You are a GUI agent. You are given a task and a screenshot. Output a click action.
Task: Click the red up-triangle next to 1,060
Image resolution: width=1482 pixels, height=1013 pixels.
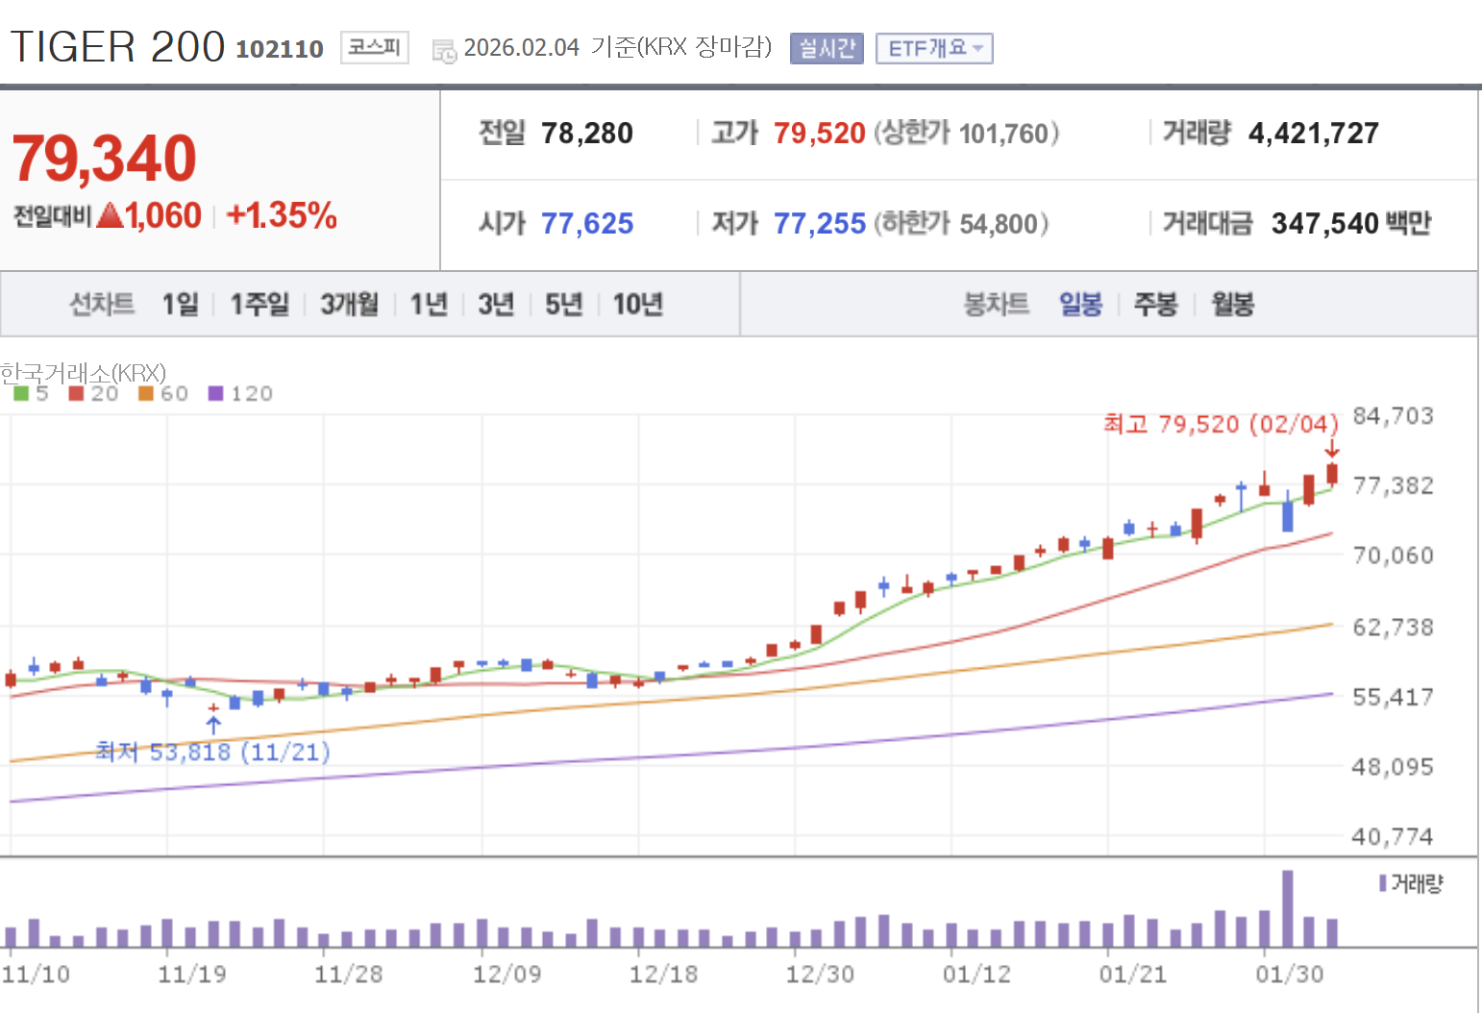[x=111, y=215]
